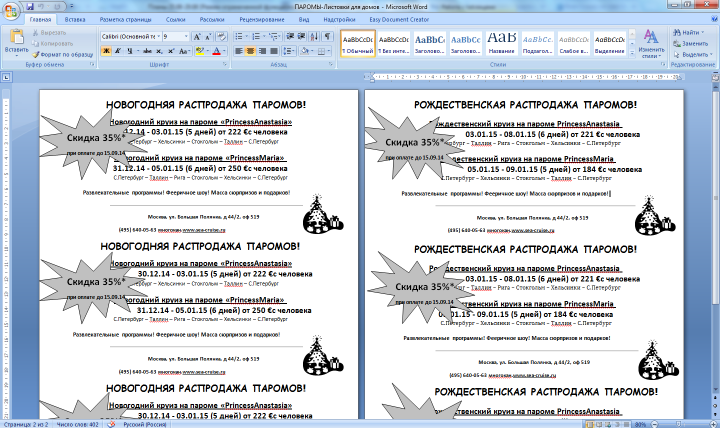
Task: Open Word help question icon
Action: (x=714, y=19)
